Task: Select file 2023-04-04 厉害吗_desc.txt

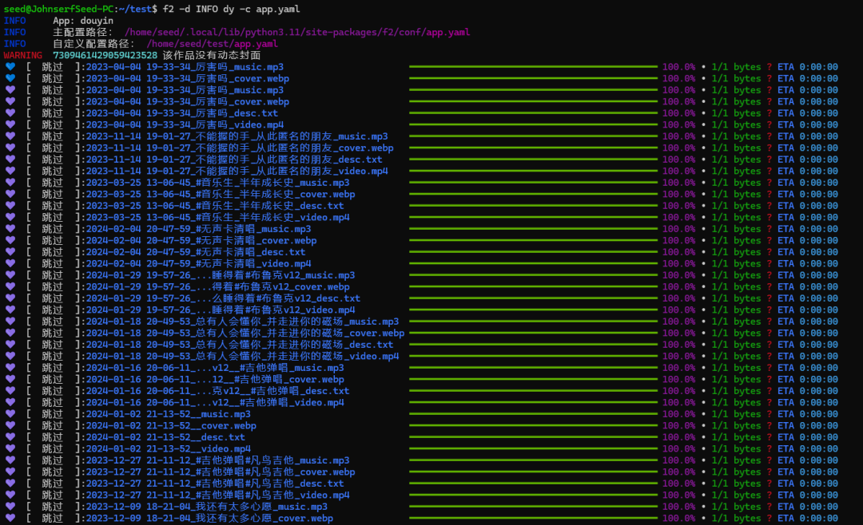Action: (x=181, y=112)
